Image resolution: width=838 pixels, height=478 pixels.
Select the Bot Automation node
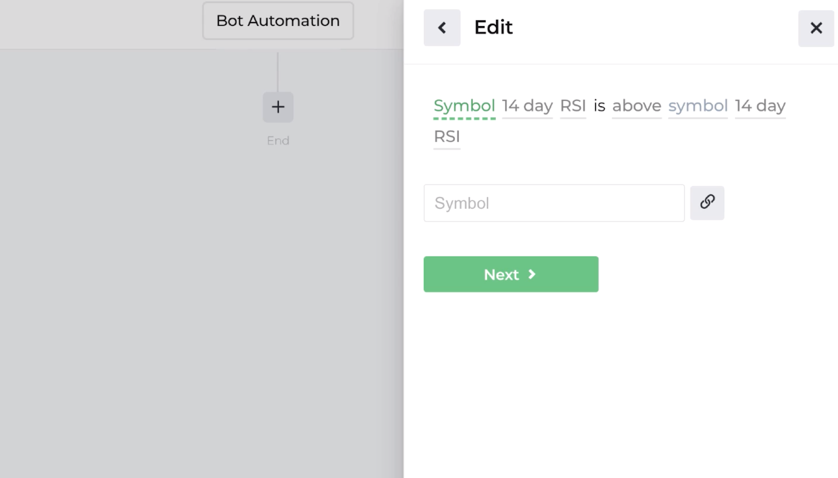278,21
